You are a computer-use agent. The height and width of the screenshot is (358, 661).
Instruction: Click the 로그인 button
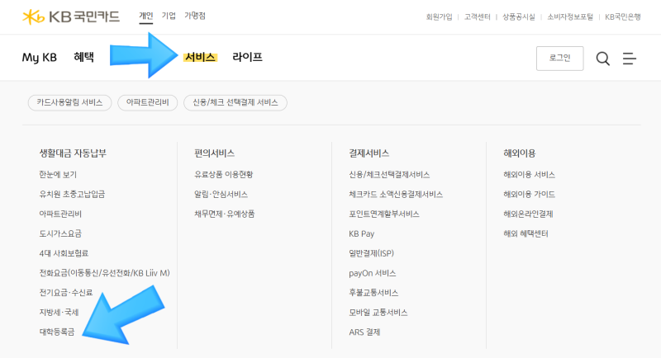point(560,58)
